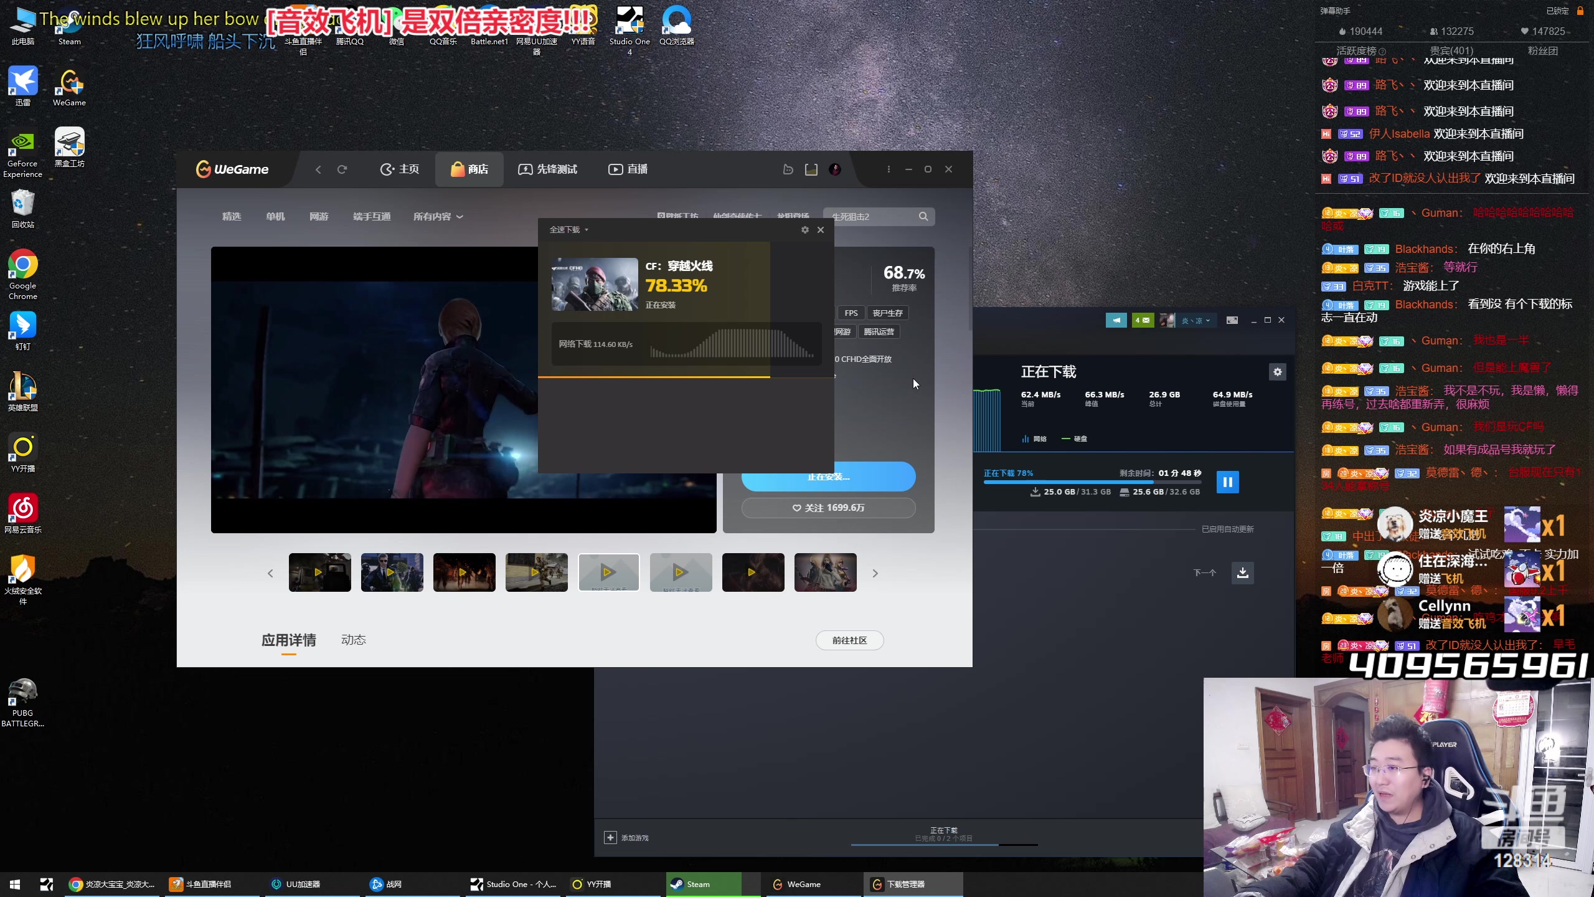Image resolution: width=1594 pixels, height=897 pixels.
Task: Open the 贵宾(401) tab
Action: (1451, 51)
